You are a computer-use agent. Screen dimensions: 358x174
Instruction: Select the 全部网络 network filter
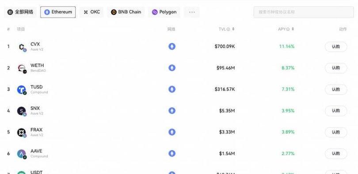pos(20,12)
